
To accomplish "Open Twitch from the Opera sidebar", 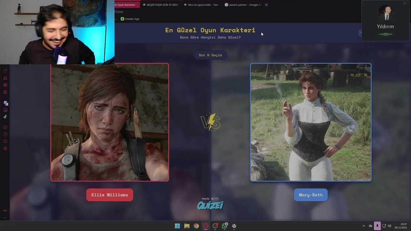I will 5,103.
